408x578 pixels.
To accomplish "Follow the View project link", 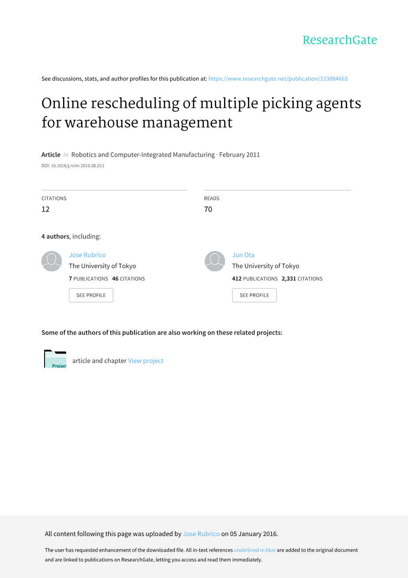I will click(146, 361).
